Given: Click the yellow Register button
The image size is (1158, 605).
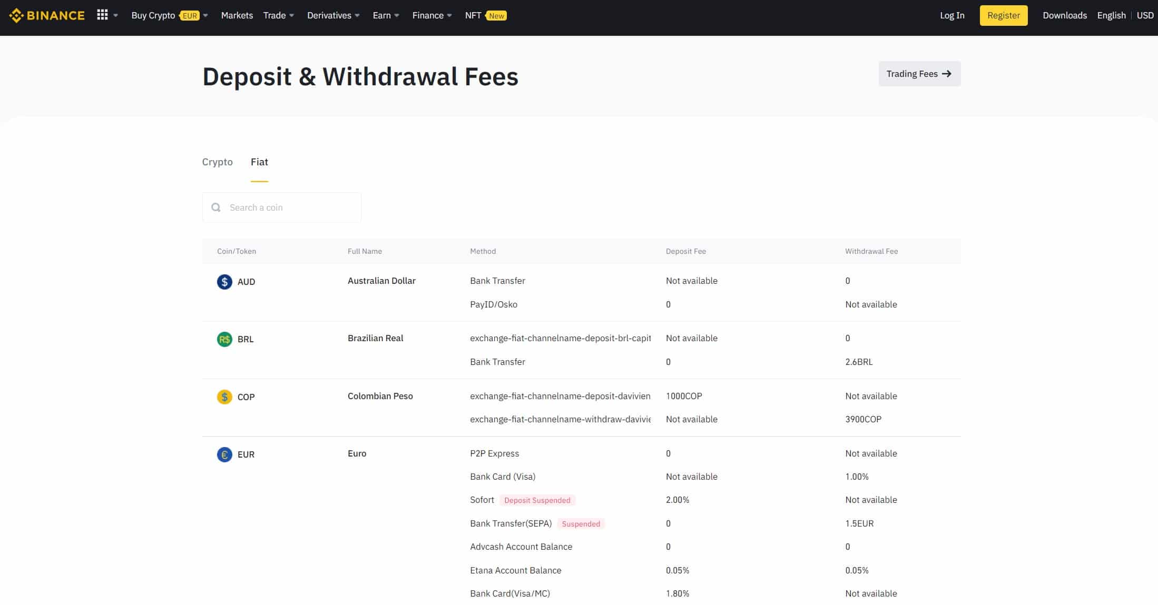Looking at the screenshot, I should coord(1003,16).
